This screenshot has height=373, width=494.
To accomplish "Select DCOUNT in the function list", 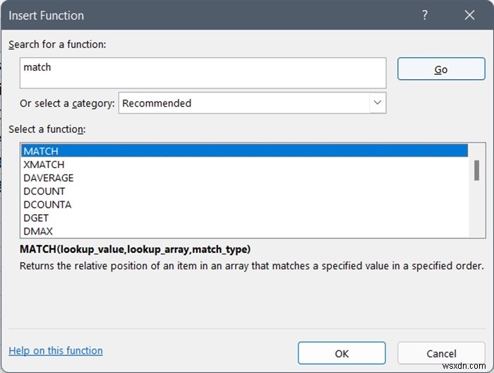I will pyautogui.click(x=244, y=191).
